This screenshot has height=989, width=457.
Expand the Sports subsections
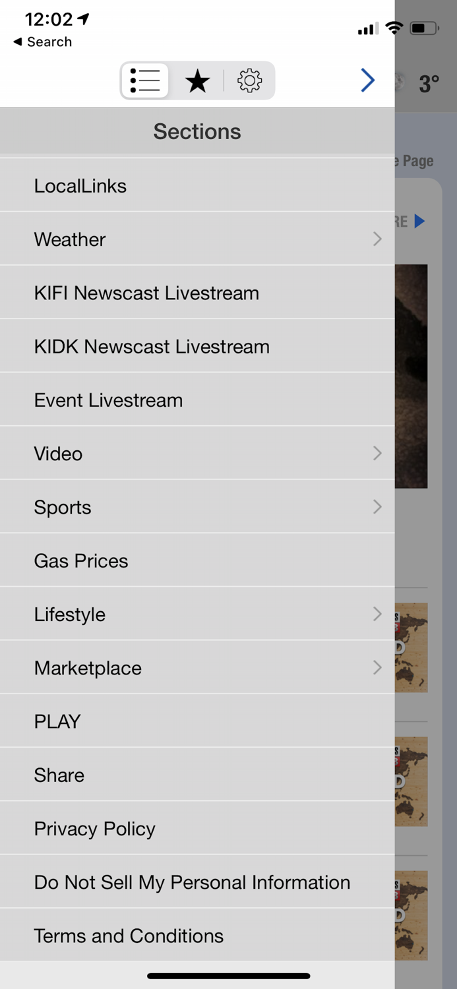click(197, 507)
